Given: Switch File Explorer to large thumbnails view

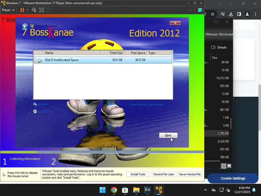Looking at the screenshot, I should 229,166.
